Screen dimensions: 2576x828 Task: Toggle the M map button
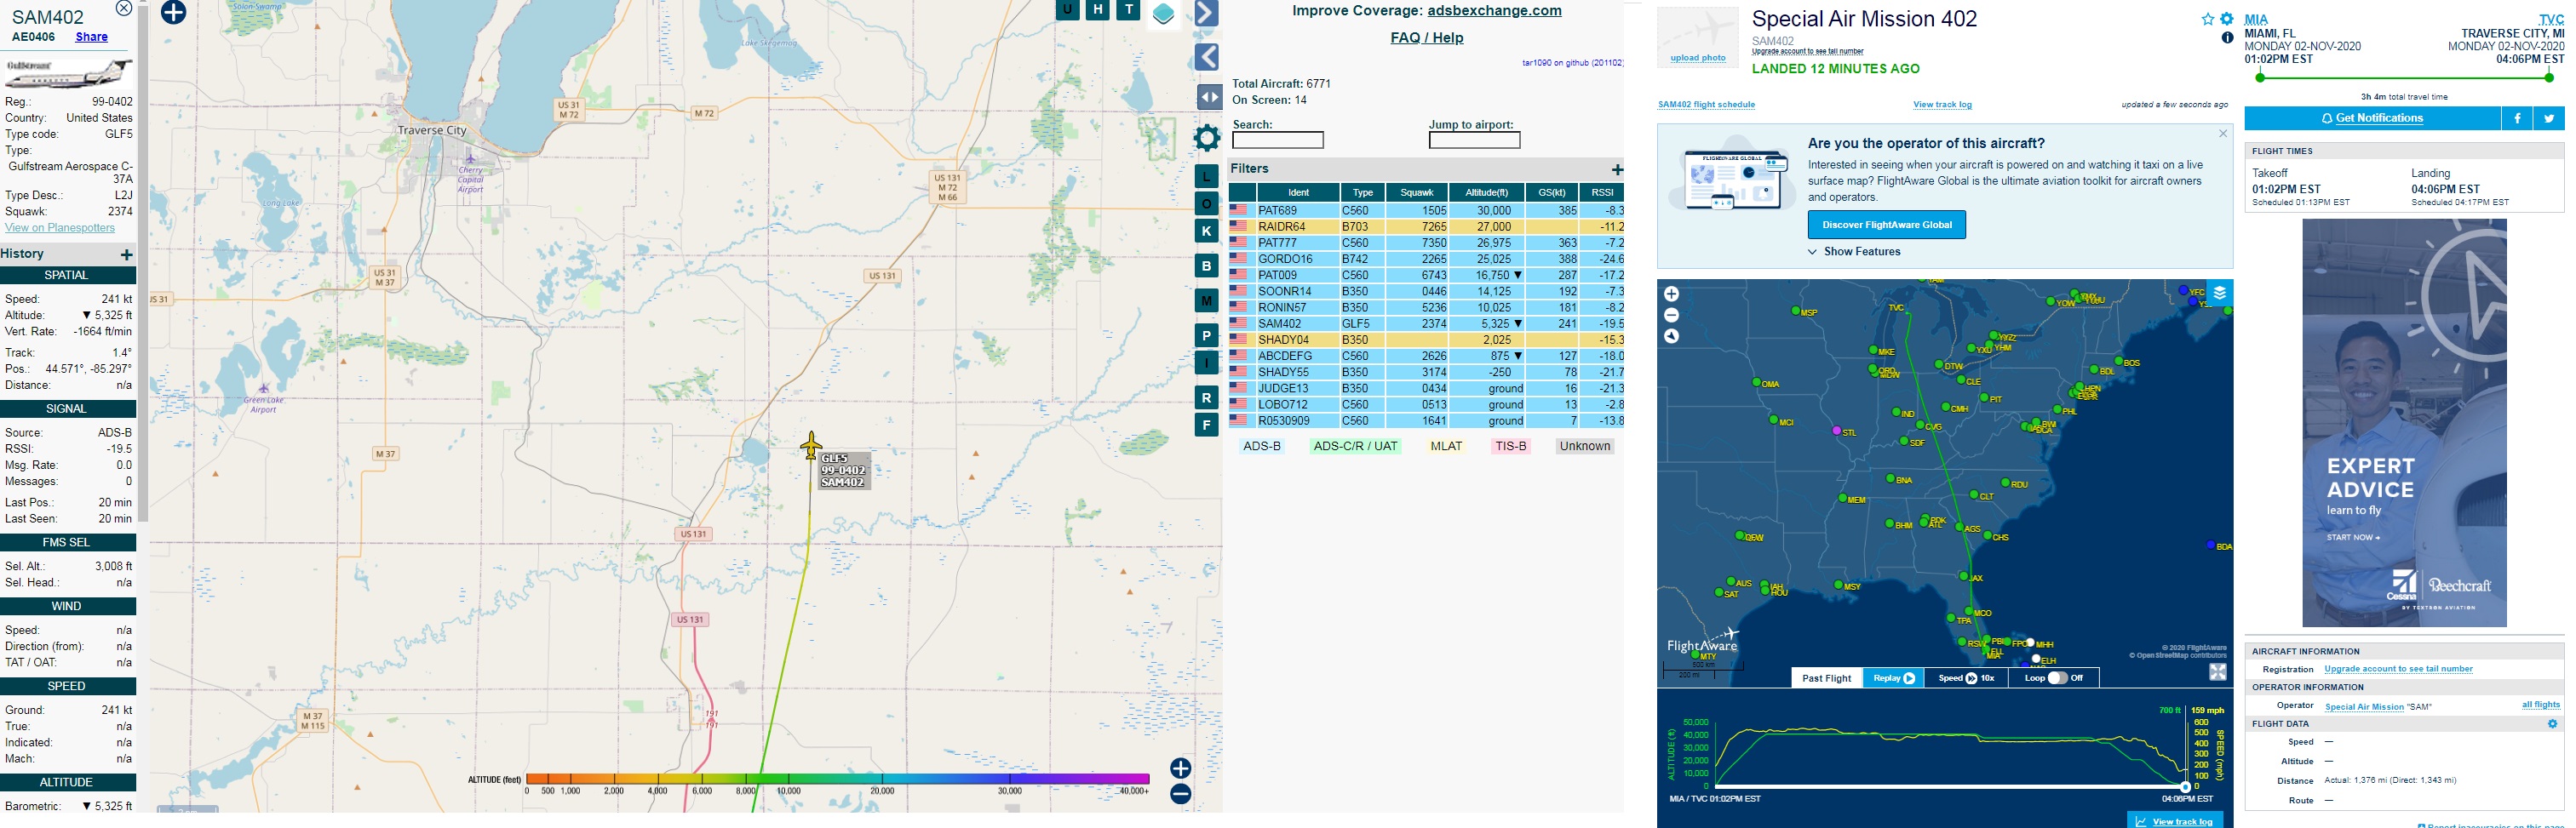pos(1207,300)
